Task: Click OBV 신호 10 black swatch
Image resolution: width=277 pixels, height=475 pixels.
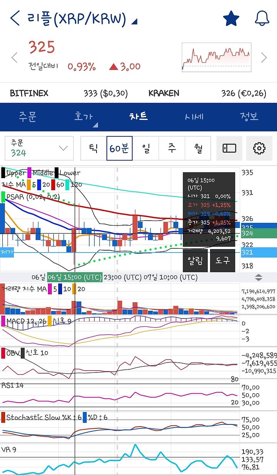Action: point(23,352)
